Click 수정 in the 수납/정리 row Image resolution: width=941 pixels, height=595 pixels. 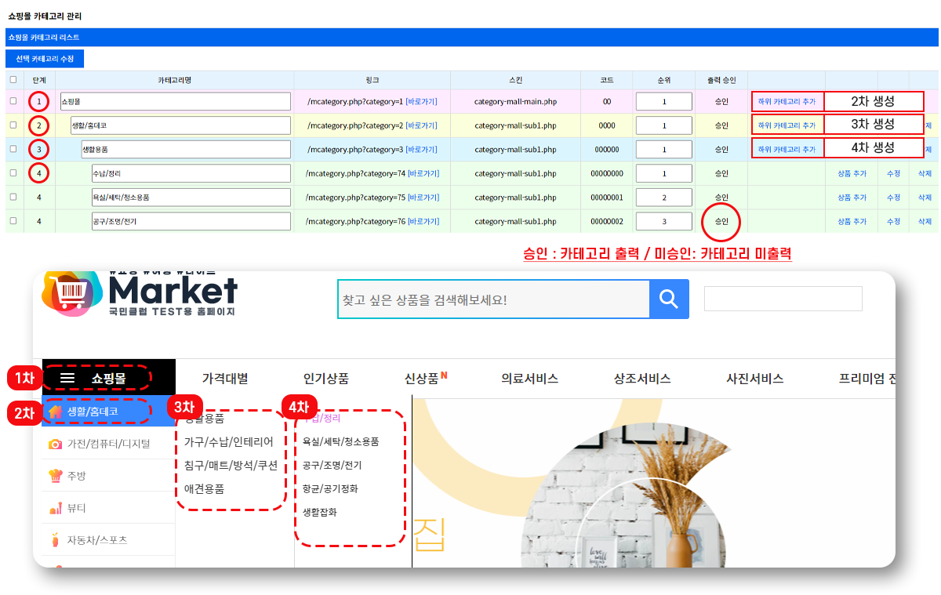coord(893,173)
